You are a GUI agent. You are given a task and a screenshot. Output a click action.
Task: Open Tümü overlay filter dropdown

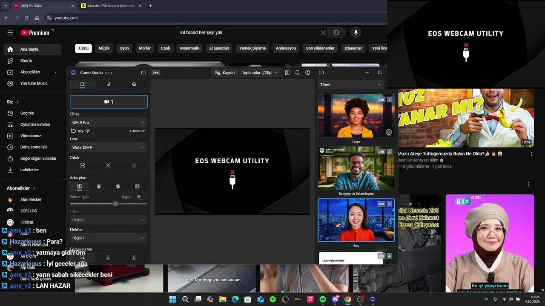[x=350, y=85]
